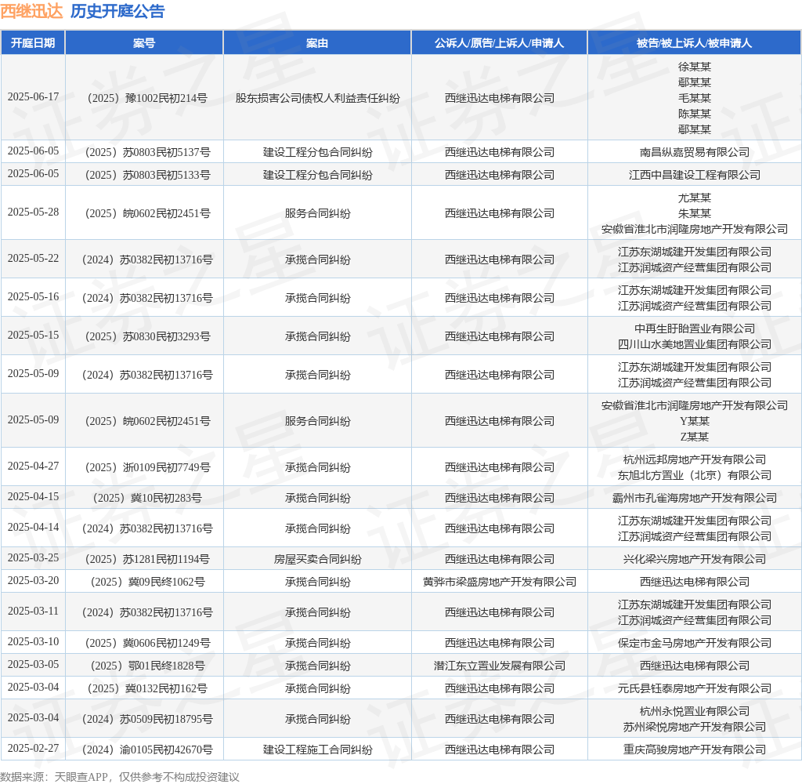Click defendant 杭州远邦房地产开发有限公司
The height and width of the screenshot is (784, 802).
click(x=694, y=459)
